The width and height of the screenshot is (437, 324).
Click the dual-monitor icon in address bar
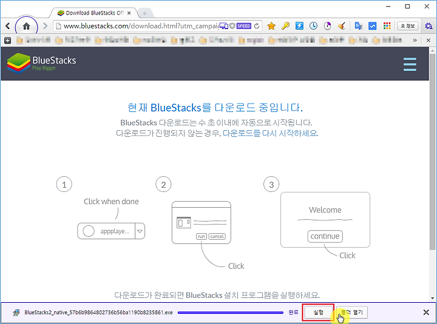pos(223,26)
